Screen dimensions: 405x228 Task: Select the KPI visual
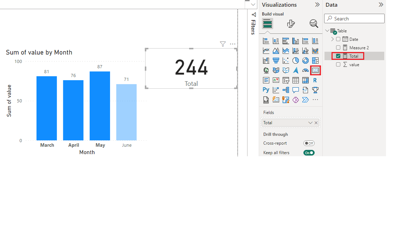(x=276, y=80)
